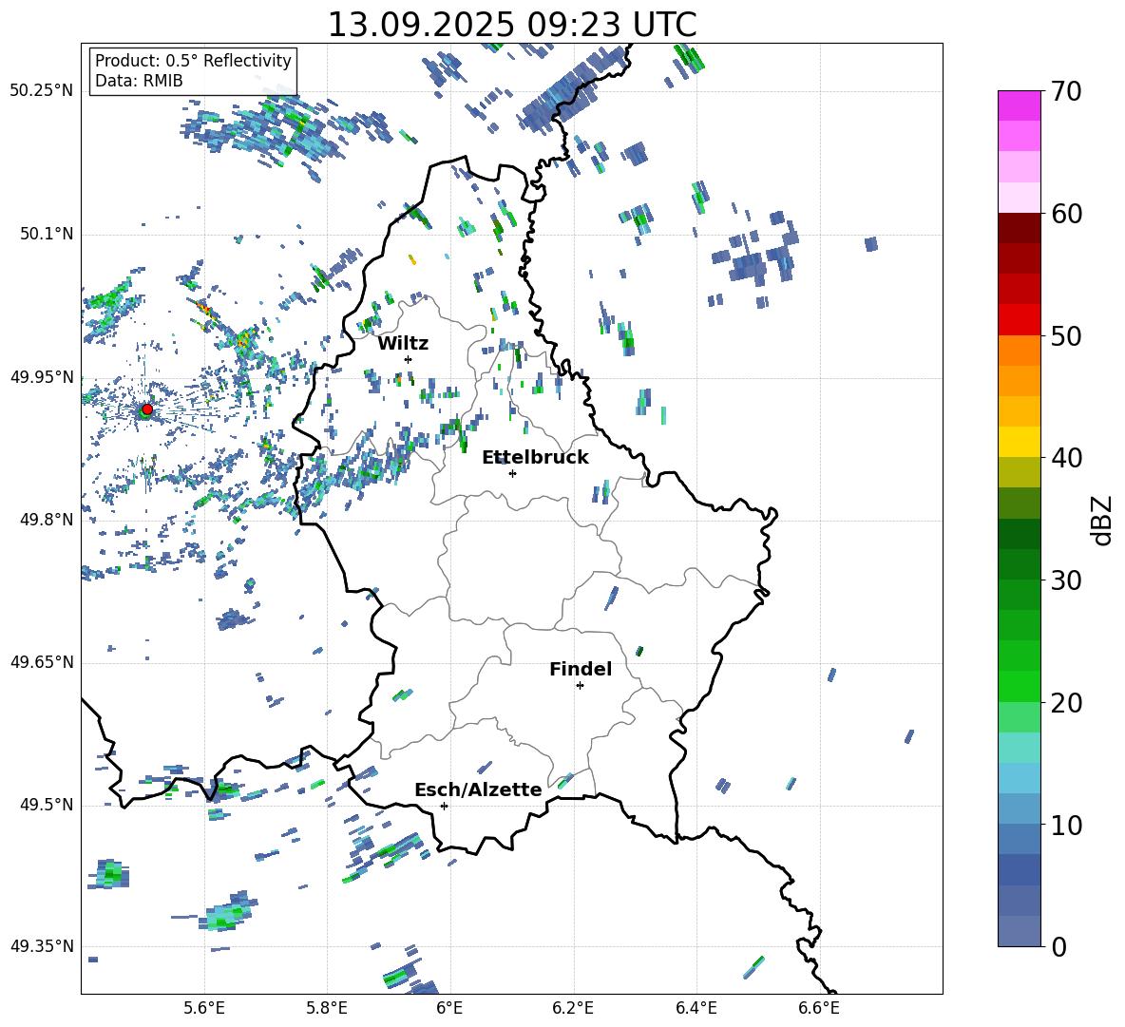Click the 49.35°N latitude label
Screen dimensions: 1125x1027
point(42,946)
